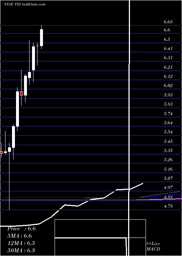Select the red candlestick near 5.93

click(21, 93)
